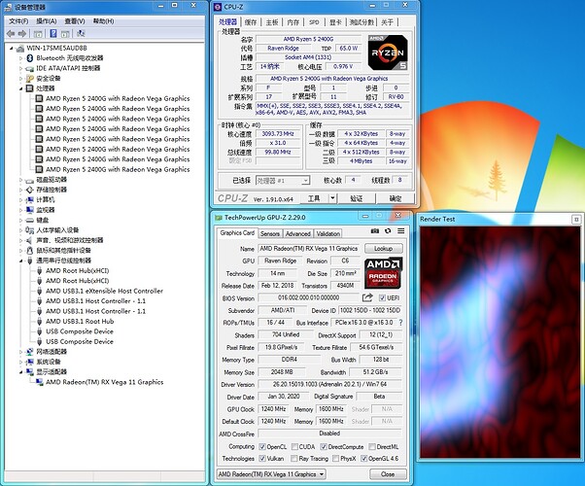585x486 pixels.
Task: Switch to the 内存 tab in CPU-Z
Action: point(293,22)
